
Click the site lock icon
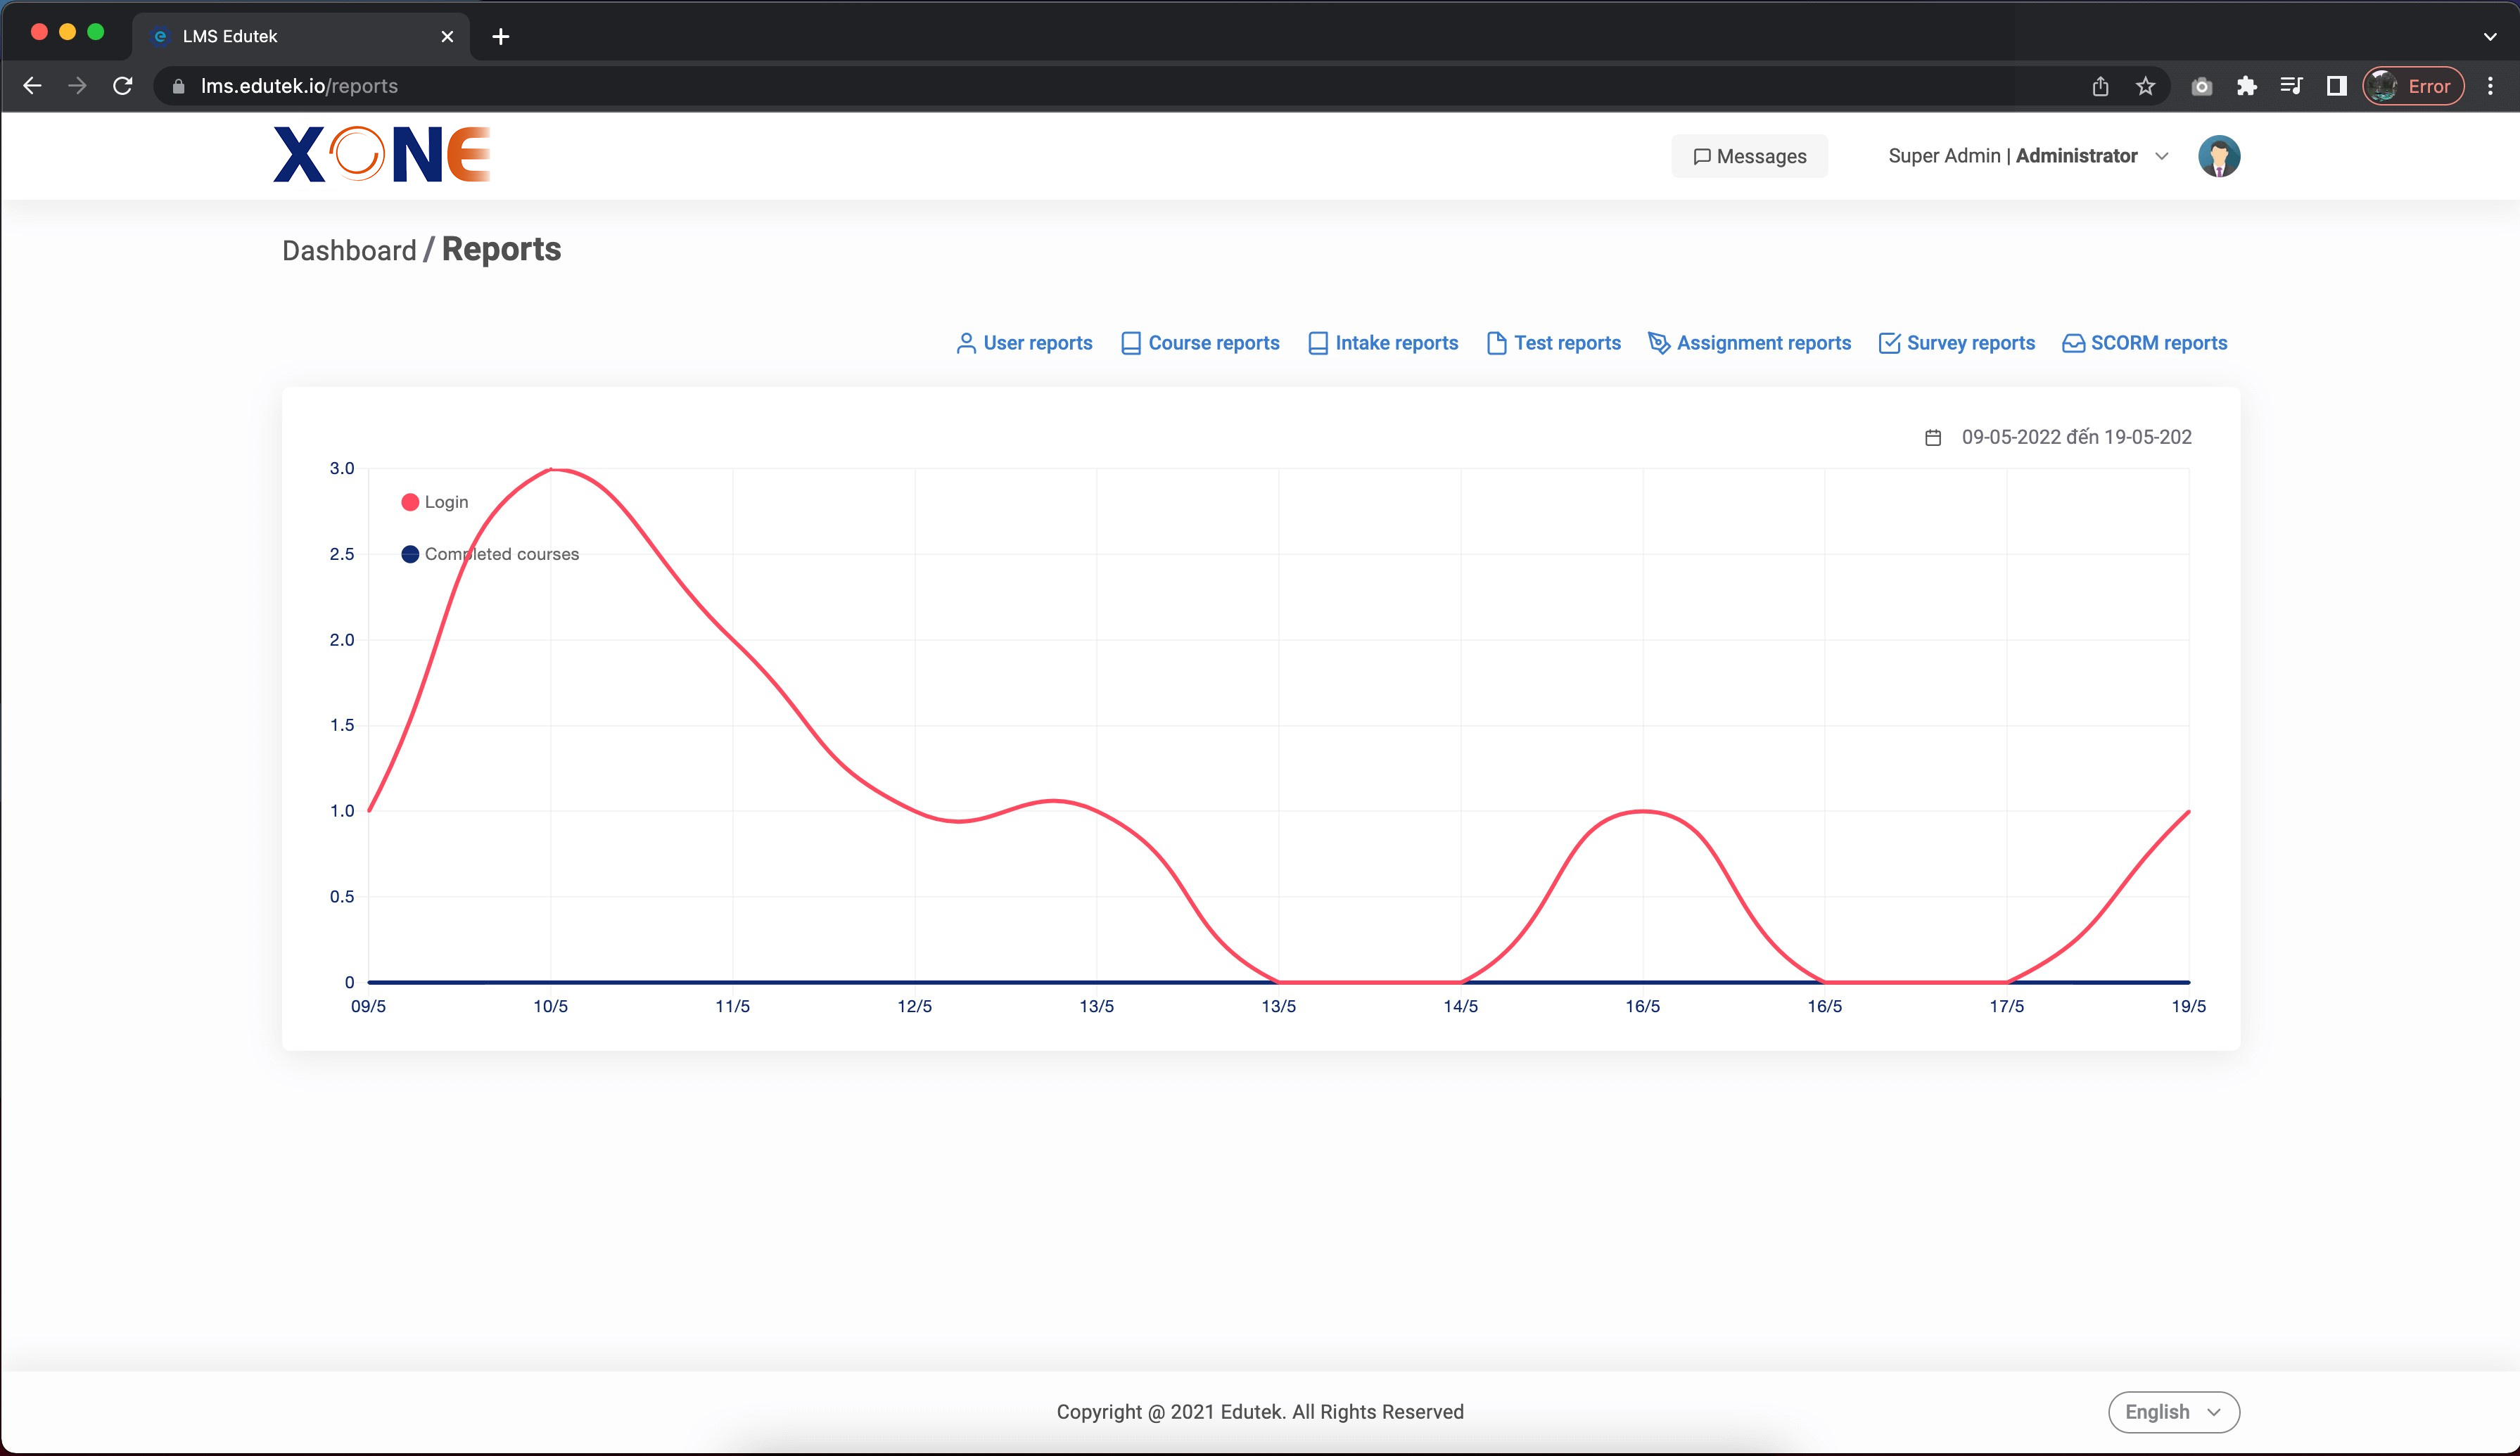coord(178,86)
